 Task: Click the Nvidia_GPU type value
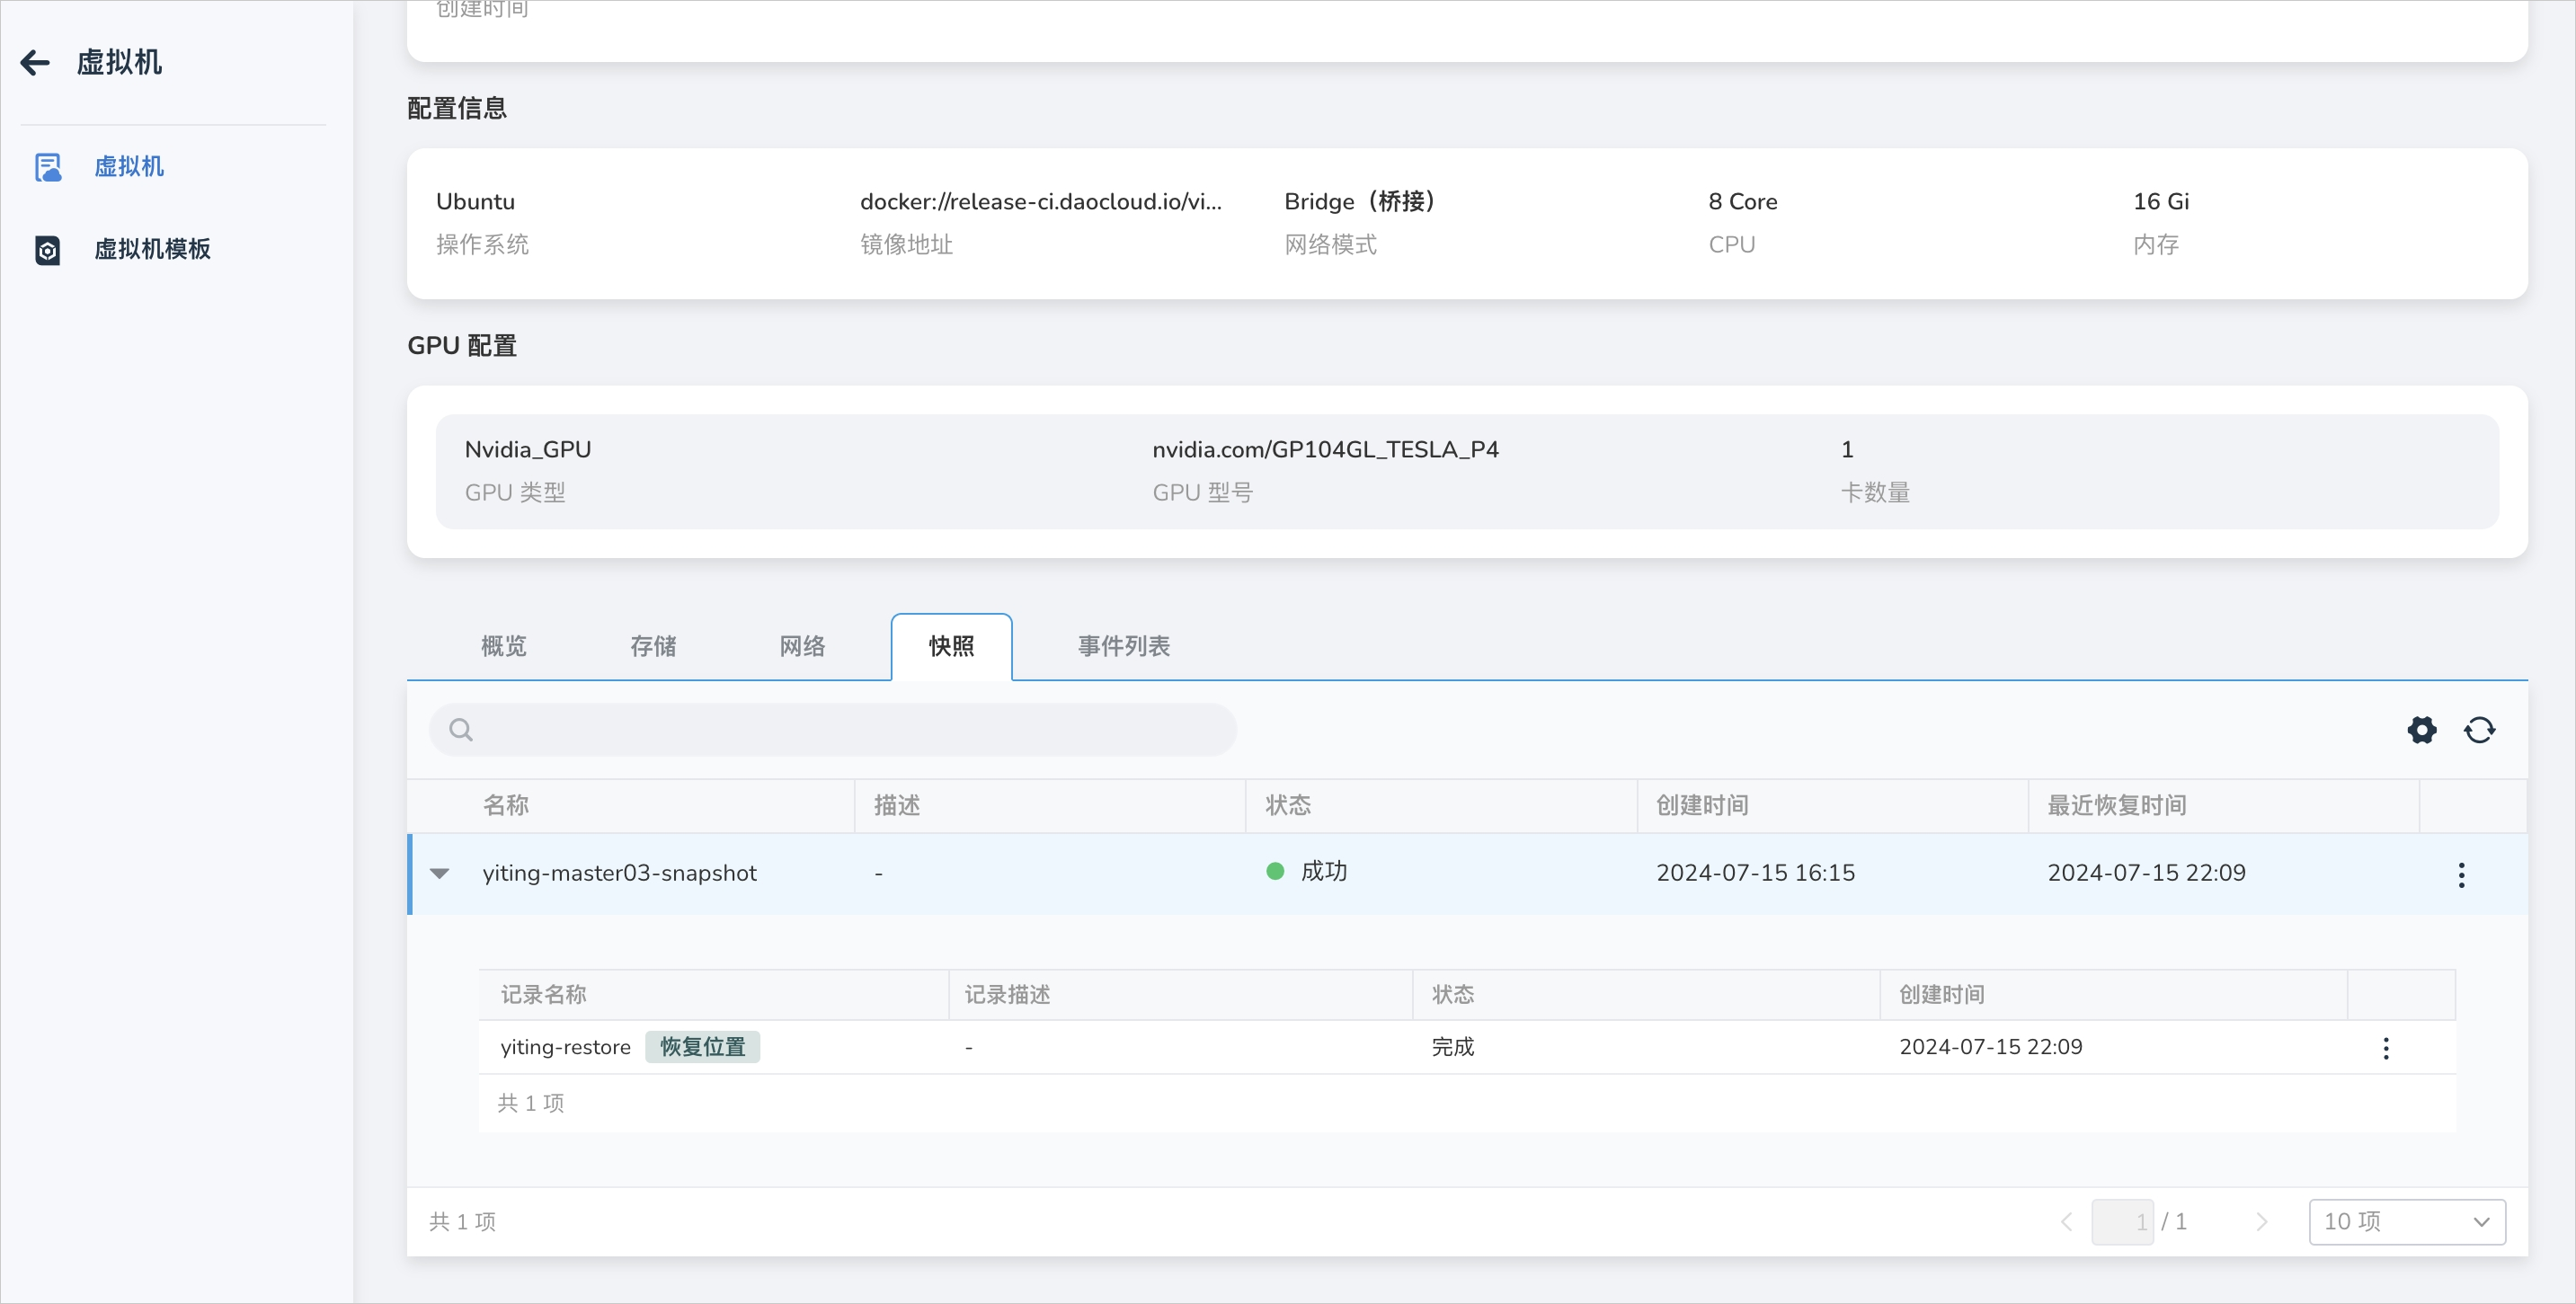[x=527, y=450]
